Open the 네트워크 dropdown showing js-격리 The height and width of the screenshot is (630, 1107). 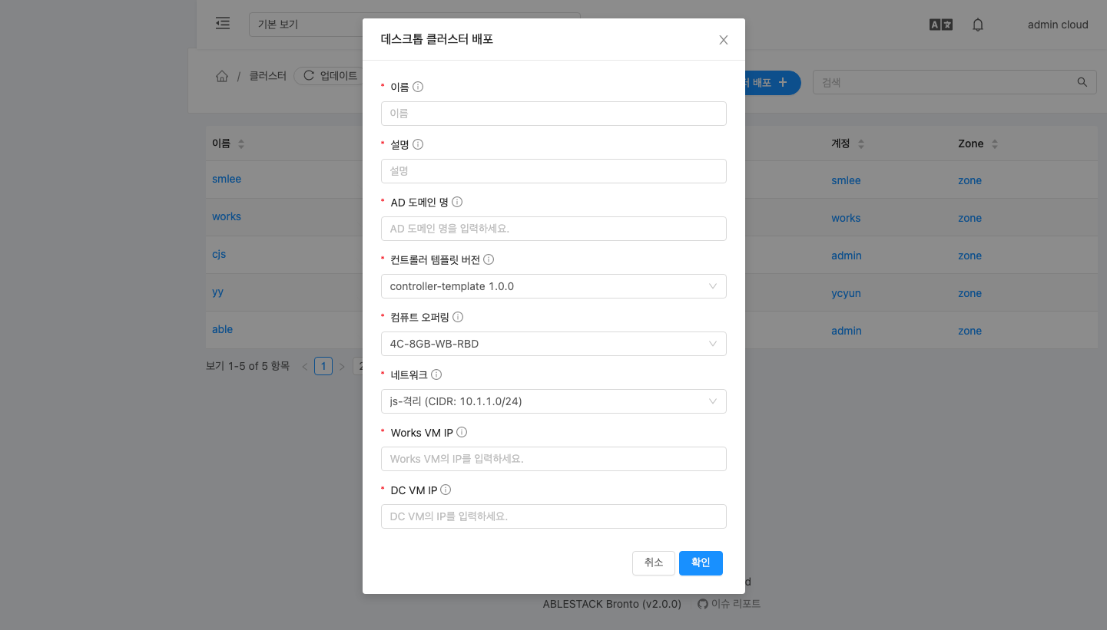tap(553, 401)
